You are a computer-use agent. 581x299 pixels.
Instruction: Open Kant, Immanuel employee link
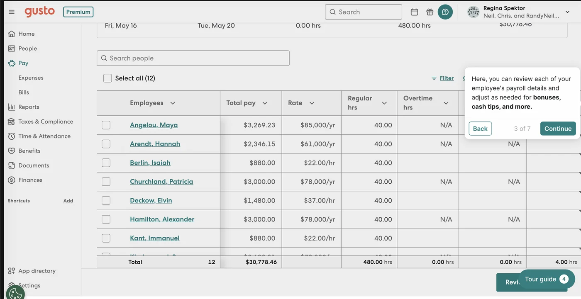(x=155, y=238)
